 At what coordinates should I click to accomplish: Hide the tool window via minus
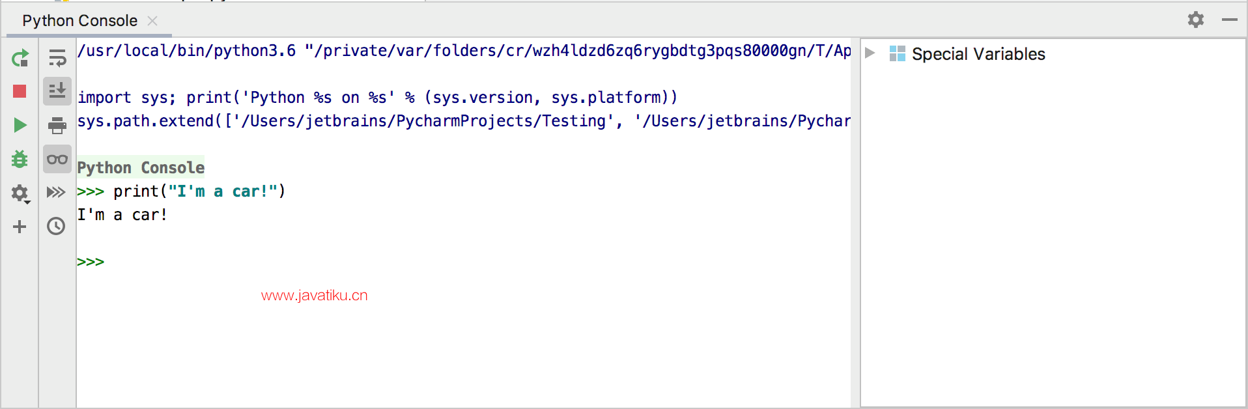[x=1230, y=20]
